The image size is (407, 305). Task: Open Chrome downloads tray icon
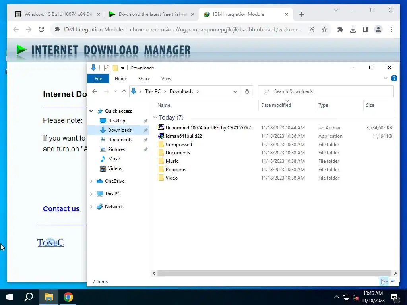coord(353,29)
